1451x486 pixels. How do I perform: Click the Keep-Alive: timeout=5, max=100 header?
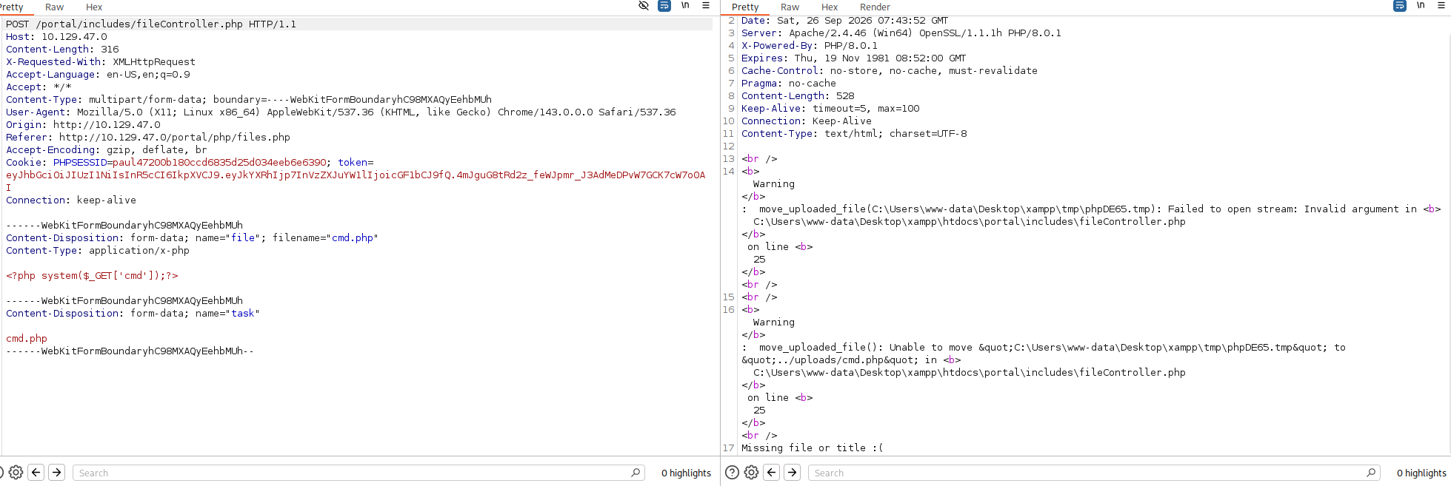pyautogui.click(x=830, y=109)
